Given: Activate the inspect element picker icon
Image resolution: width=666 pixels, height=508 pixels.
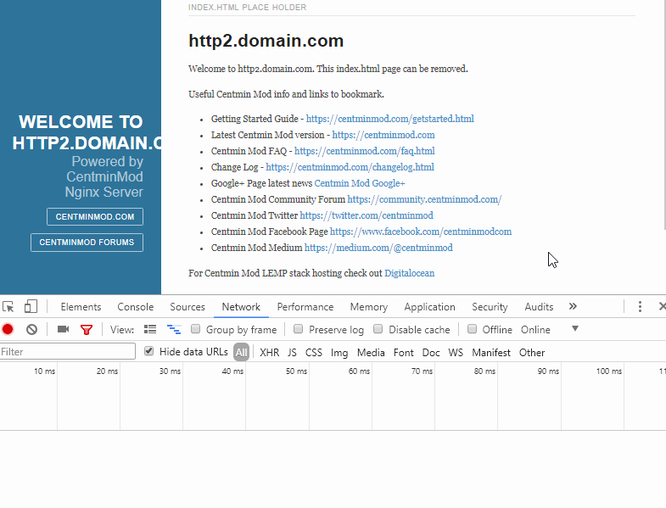Looking at the screenshot, I should click(8, 307).
